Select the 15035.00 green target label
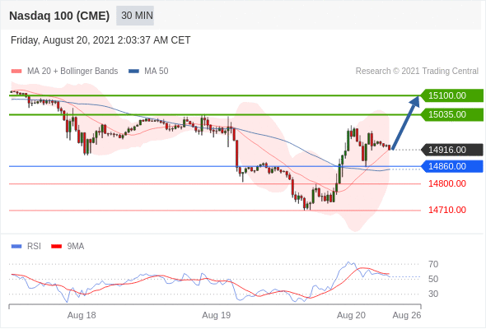This screenshot has width=486, height=329. (x=452, y=115)
